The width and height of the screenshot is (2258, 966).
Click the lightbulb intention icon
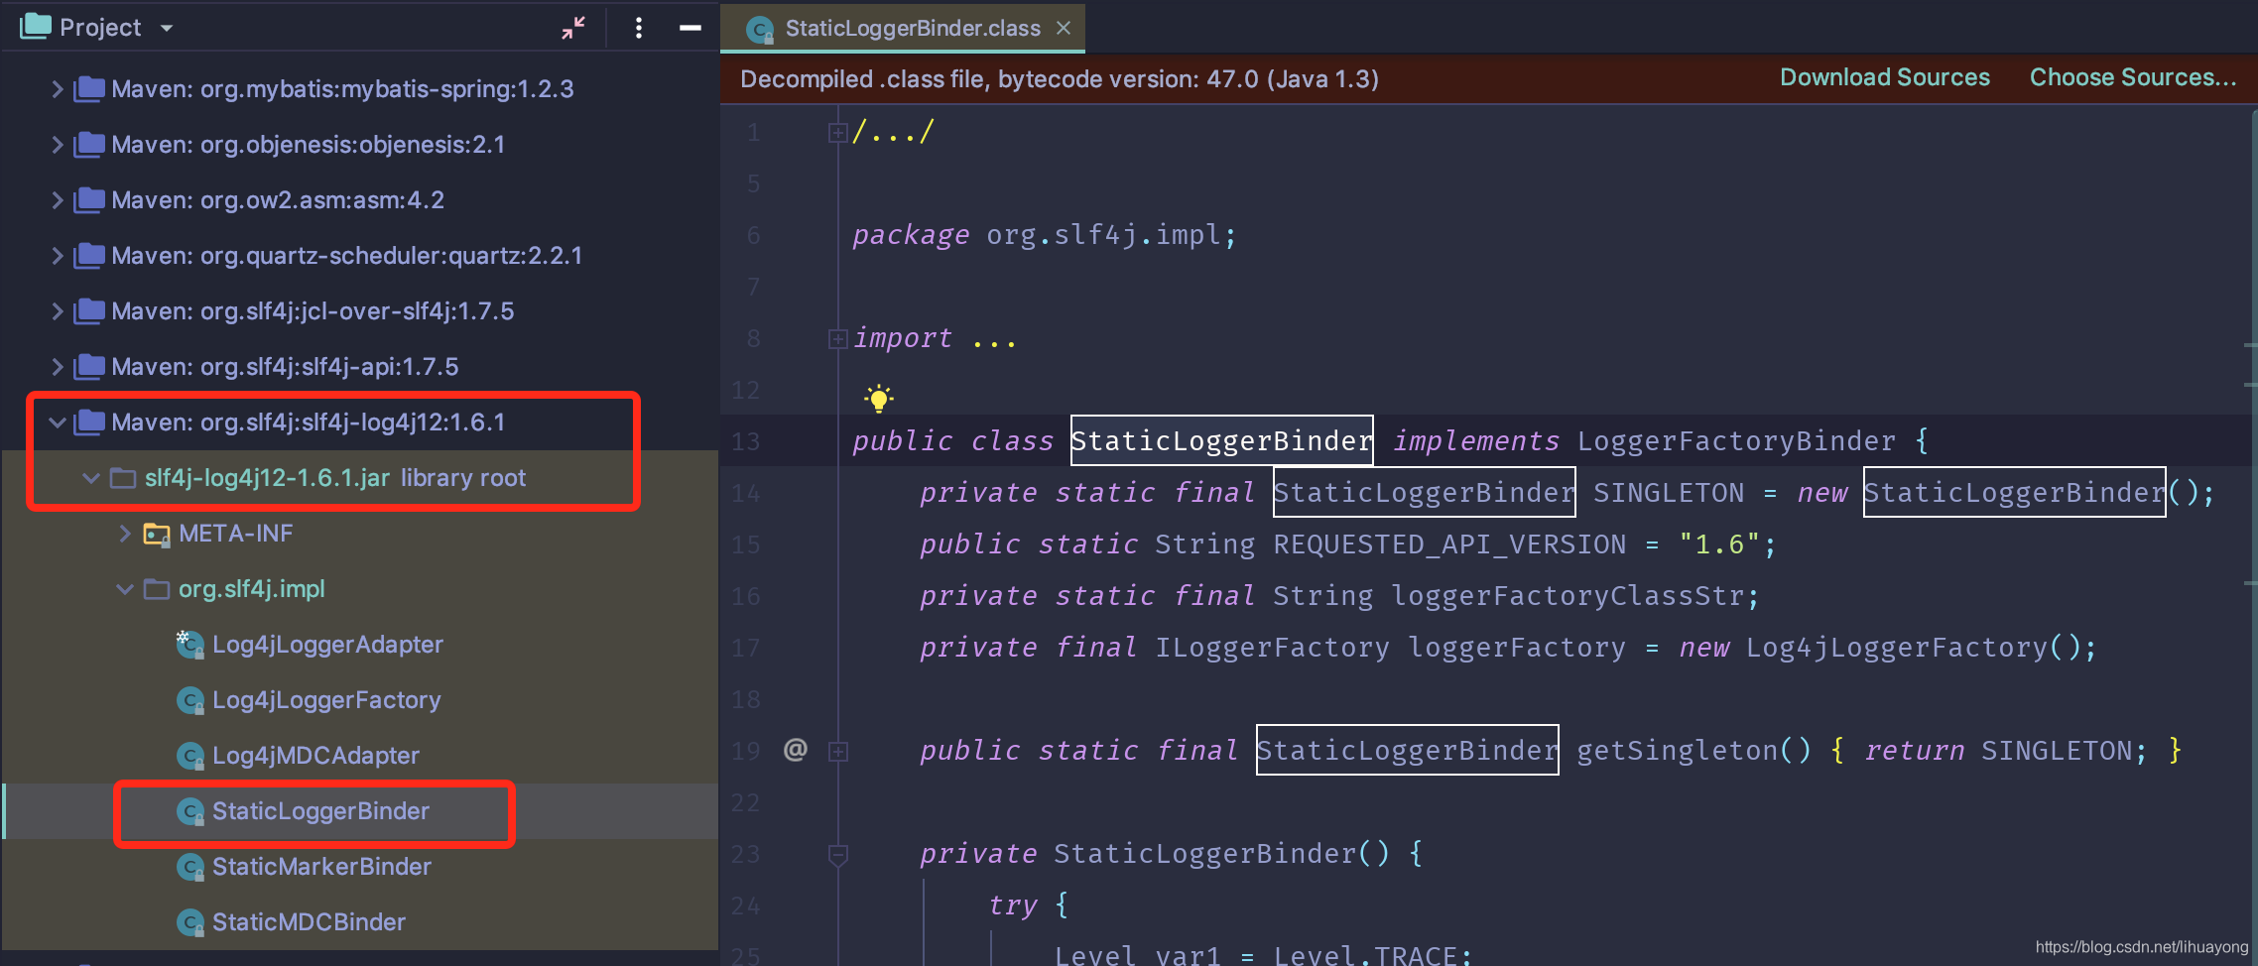[878, 398]
